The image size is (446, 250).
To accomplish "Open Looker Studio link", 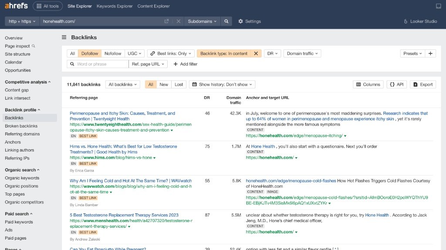I will coord(420,21).
